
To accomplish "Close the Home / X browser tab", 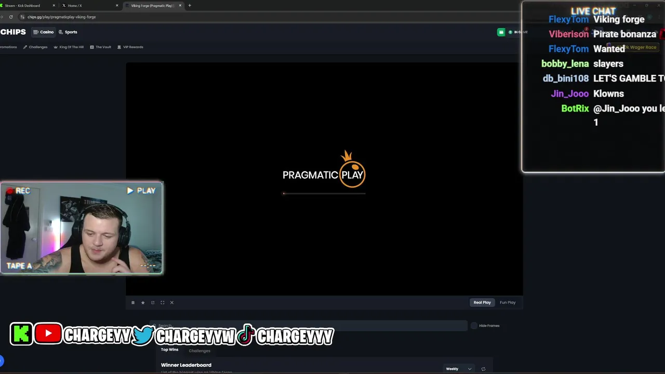I will [117, 6].
